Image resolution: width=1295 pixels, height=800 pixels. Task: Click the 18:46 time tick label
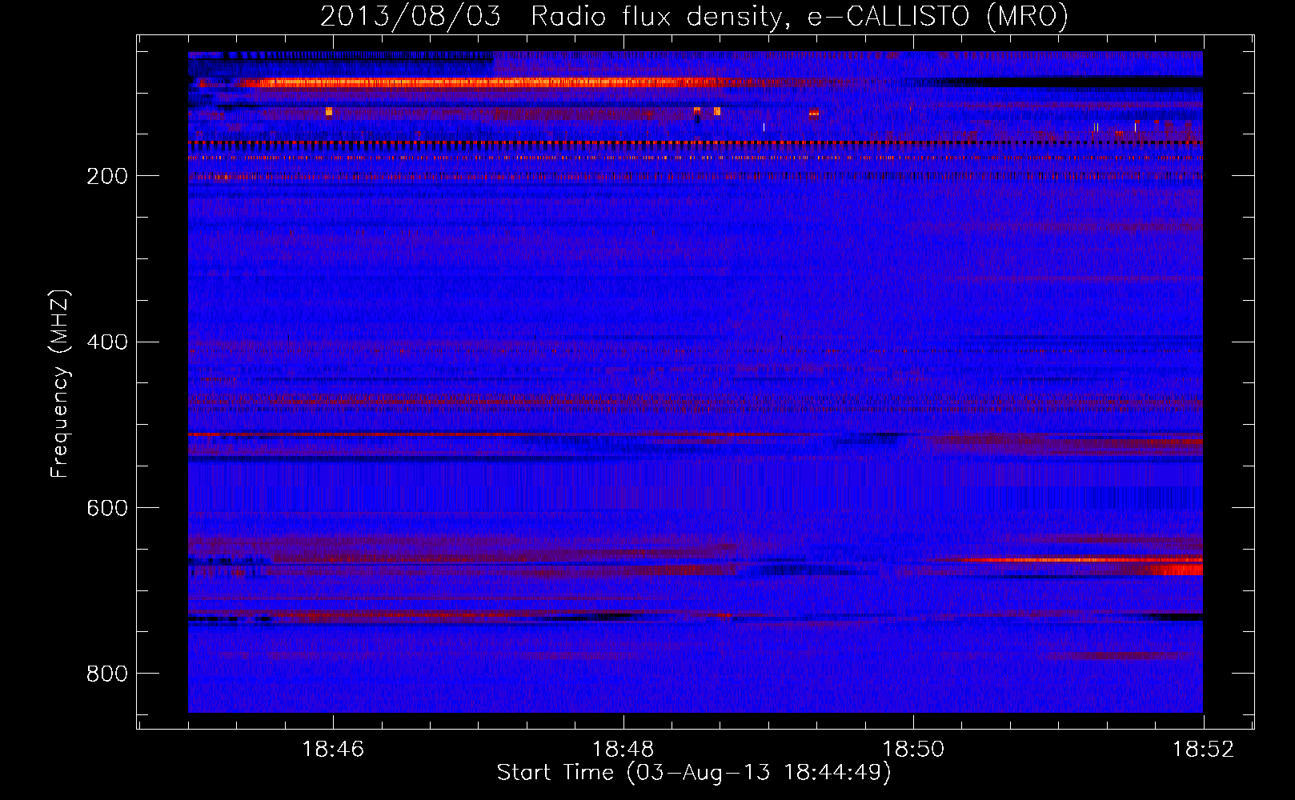tap(333, 749)
